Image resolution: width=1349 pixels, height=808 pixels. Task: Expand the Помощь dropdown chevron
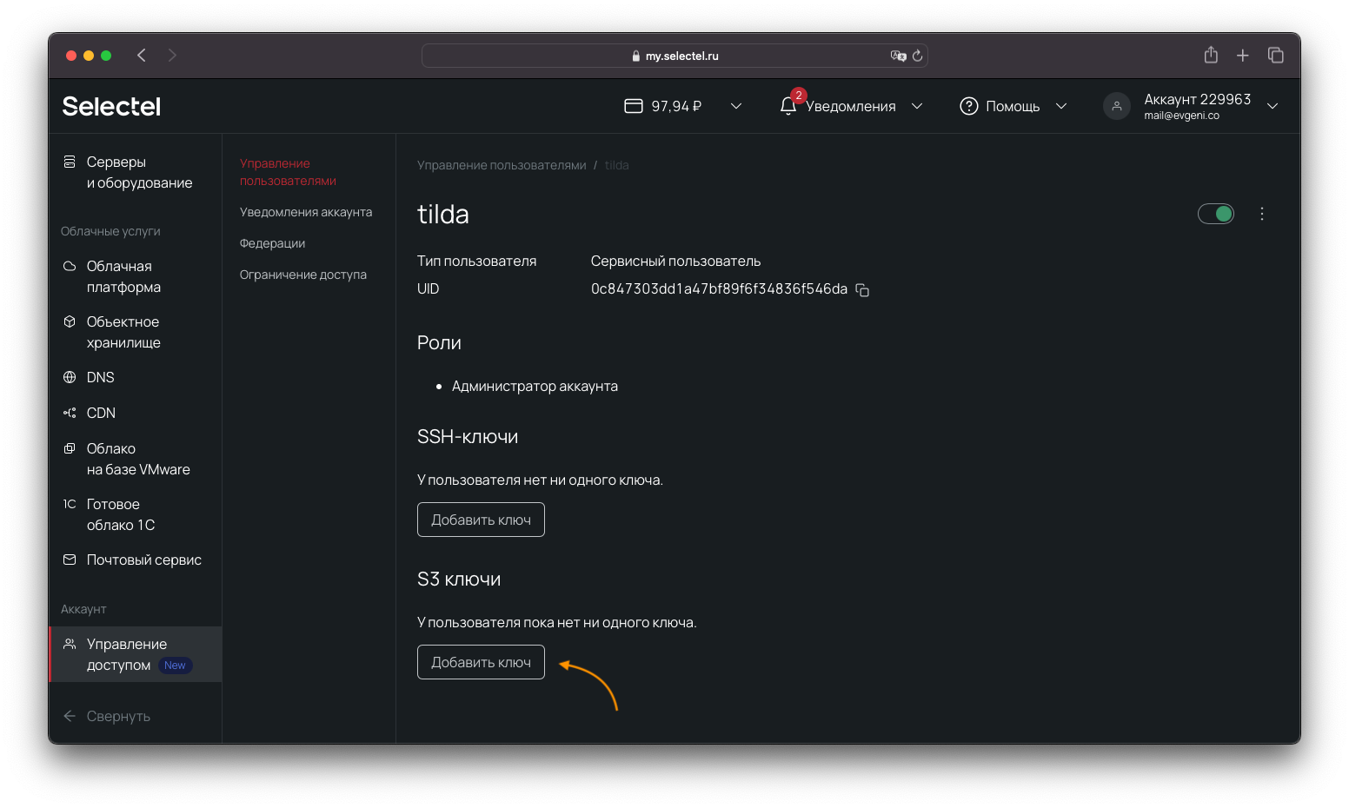pyautogui.click(x=1061, y=106)
